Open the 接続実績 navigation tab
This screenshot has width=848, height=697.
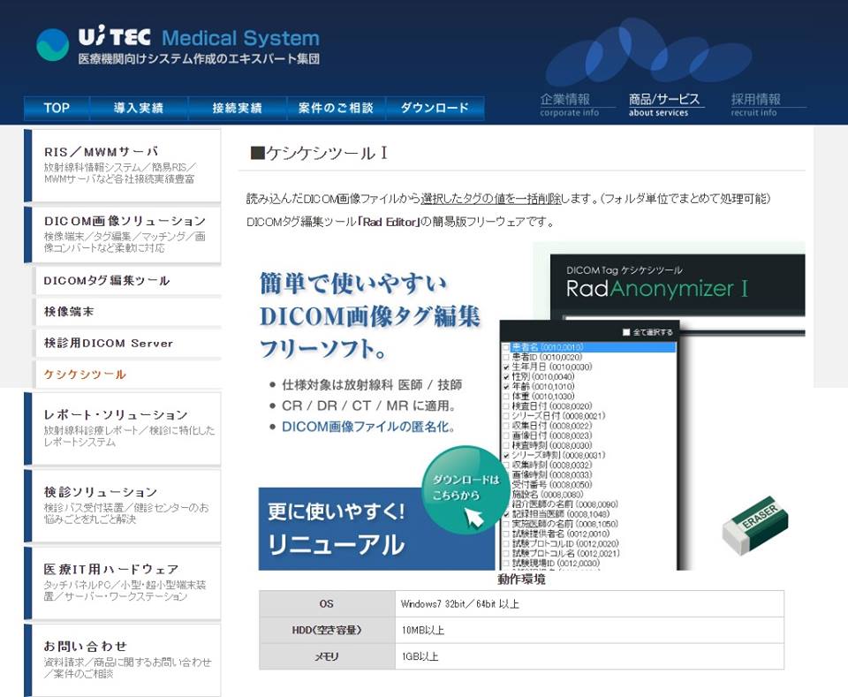[x=237, y=108]
